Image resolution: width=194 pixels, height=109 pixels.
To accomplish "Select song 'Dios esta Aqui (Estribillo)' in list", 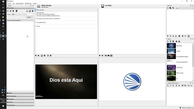I will (x=20, y=20).
